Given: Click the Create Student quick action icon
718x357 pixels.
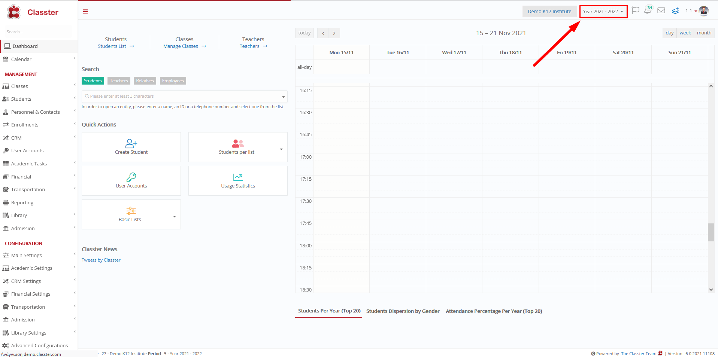Looking at the screenshot, I should pos(131,143).
